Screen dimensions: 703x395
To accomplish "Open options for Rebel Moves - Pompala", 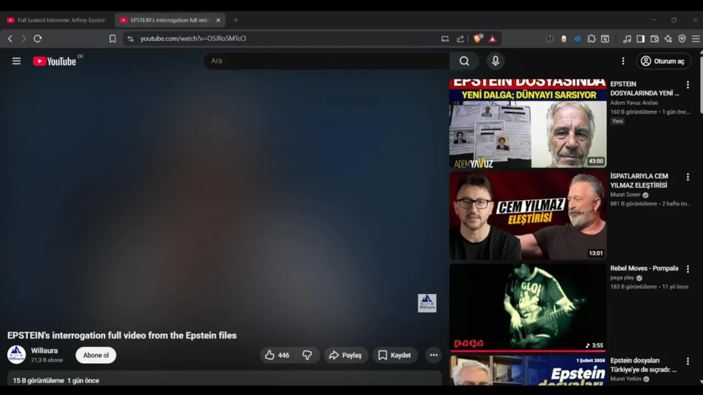I will tap(688, 269).
